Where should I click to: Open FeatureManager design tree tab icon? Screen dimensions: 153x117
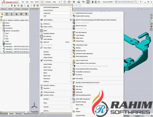point(2,14)
